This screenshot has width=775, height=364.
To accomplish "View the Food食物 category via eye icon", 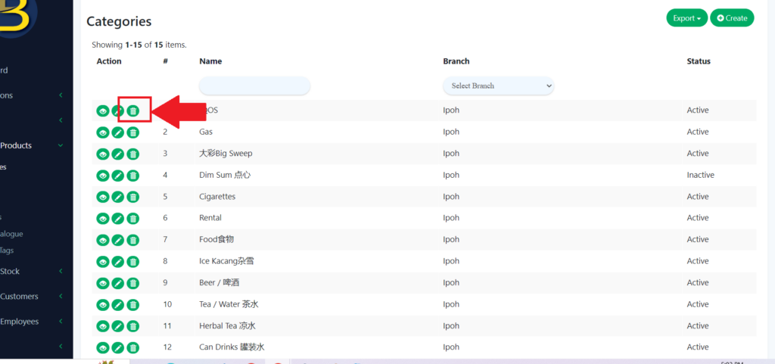I will tap(103, 240).
